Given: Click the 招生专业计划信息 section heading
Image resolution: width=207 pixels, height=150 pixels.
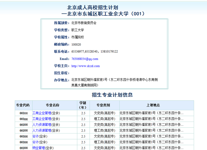Looking at the screenshot, I should pyautogui.click(x=112, y=95).
